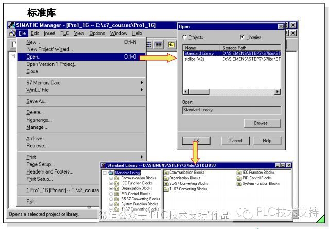Select the Projects radio button
329x229 pixels.
click(184, 37)
